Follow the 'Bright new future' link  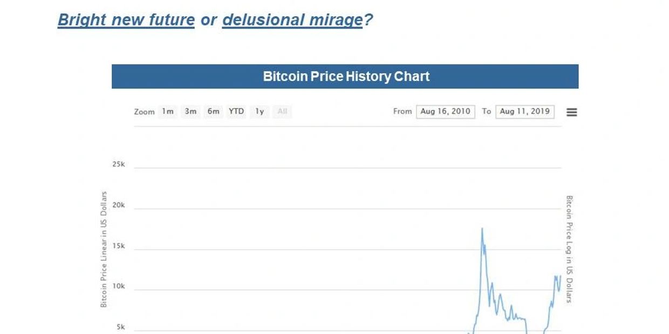(126, 20)
